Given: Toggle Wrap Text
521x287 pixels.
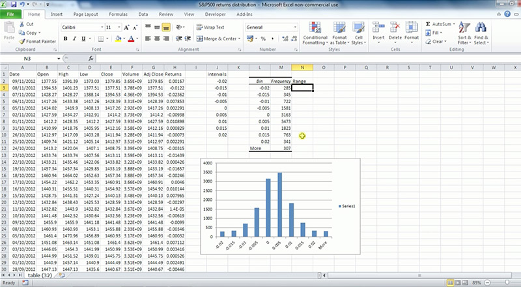Looking at the screenshot, I should [210, 27].
